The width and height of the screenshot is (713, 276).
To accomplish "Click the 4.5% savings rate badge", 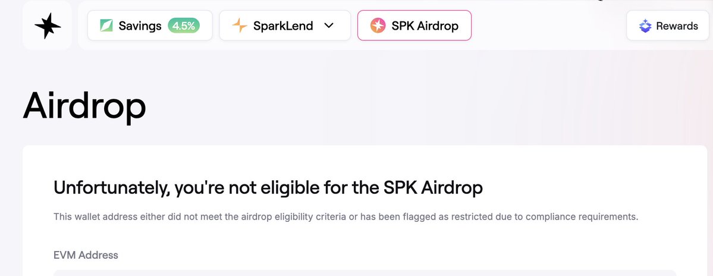I will (x=184, y=26).
